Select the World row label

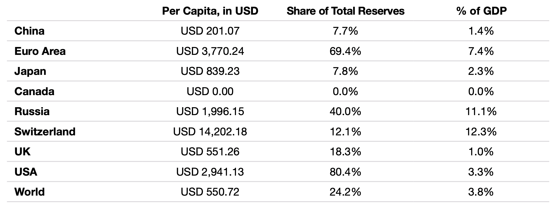pos(29,192)
